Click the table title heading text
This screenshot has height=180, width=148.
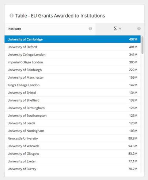click(x=60, y=16)
